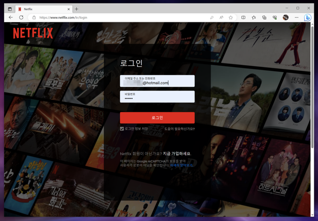
Task: Open the Bing Copilot sidebar icon
Action: click(307, 18)
